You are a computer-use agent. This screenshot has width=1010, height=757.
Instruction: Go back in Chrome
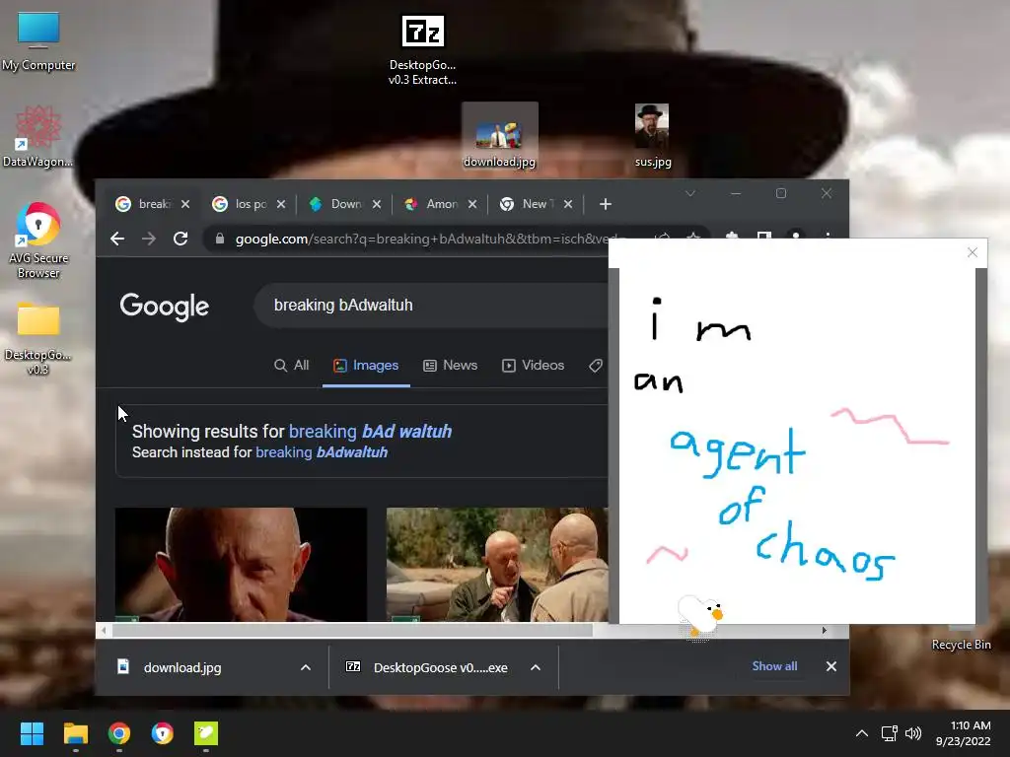[117, 239]
